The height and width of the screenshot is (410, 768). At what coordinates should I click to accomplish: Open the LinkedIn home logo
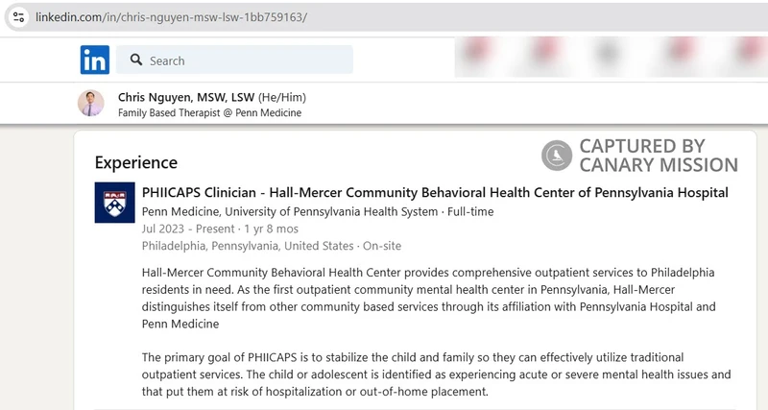[x=94, y=60]
